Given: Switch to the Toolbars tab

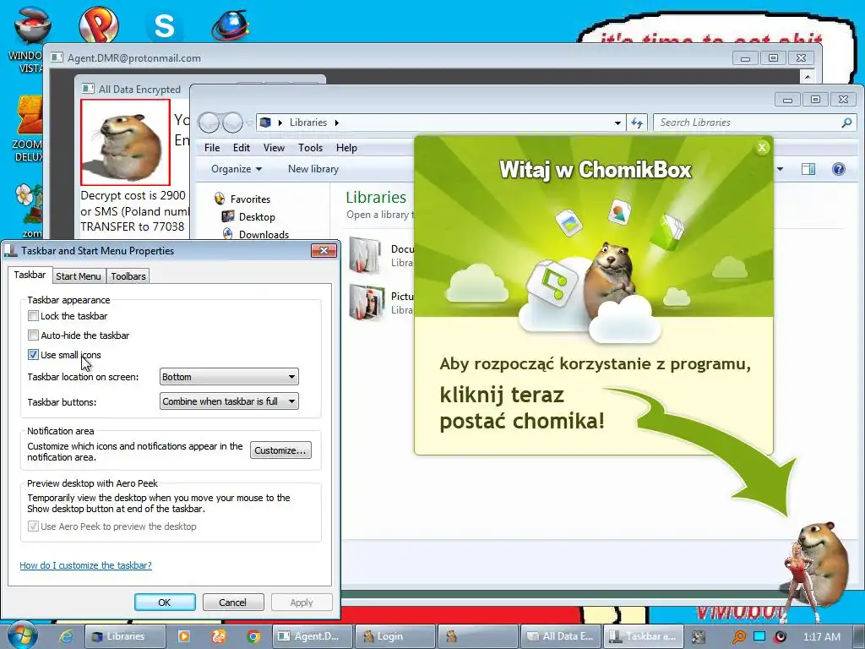Looking at the screenshot, I should 128,276.
